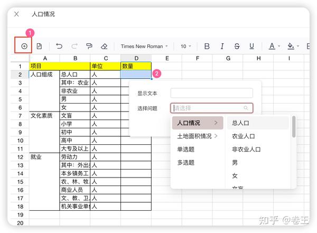Undo the last action
This screenshot has width=317, height=233.
click(59, 46)
